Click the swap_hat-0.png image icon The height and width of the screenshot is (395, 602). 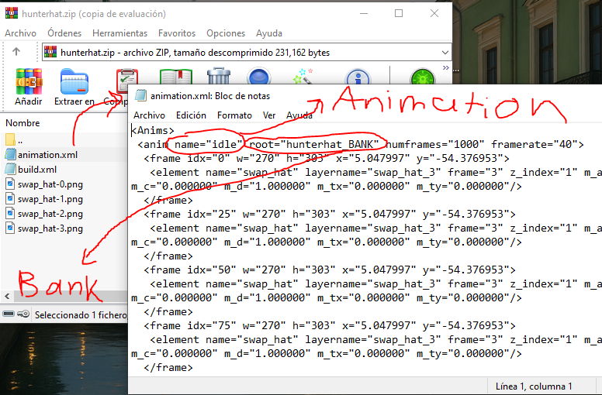point(11,184)
